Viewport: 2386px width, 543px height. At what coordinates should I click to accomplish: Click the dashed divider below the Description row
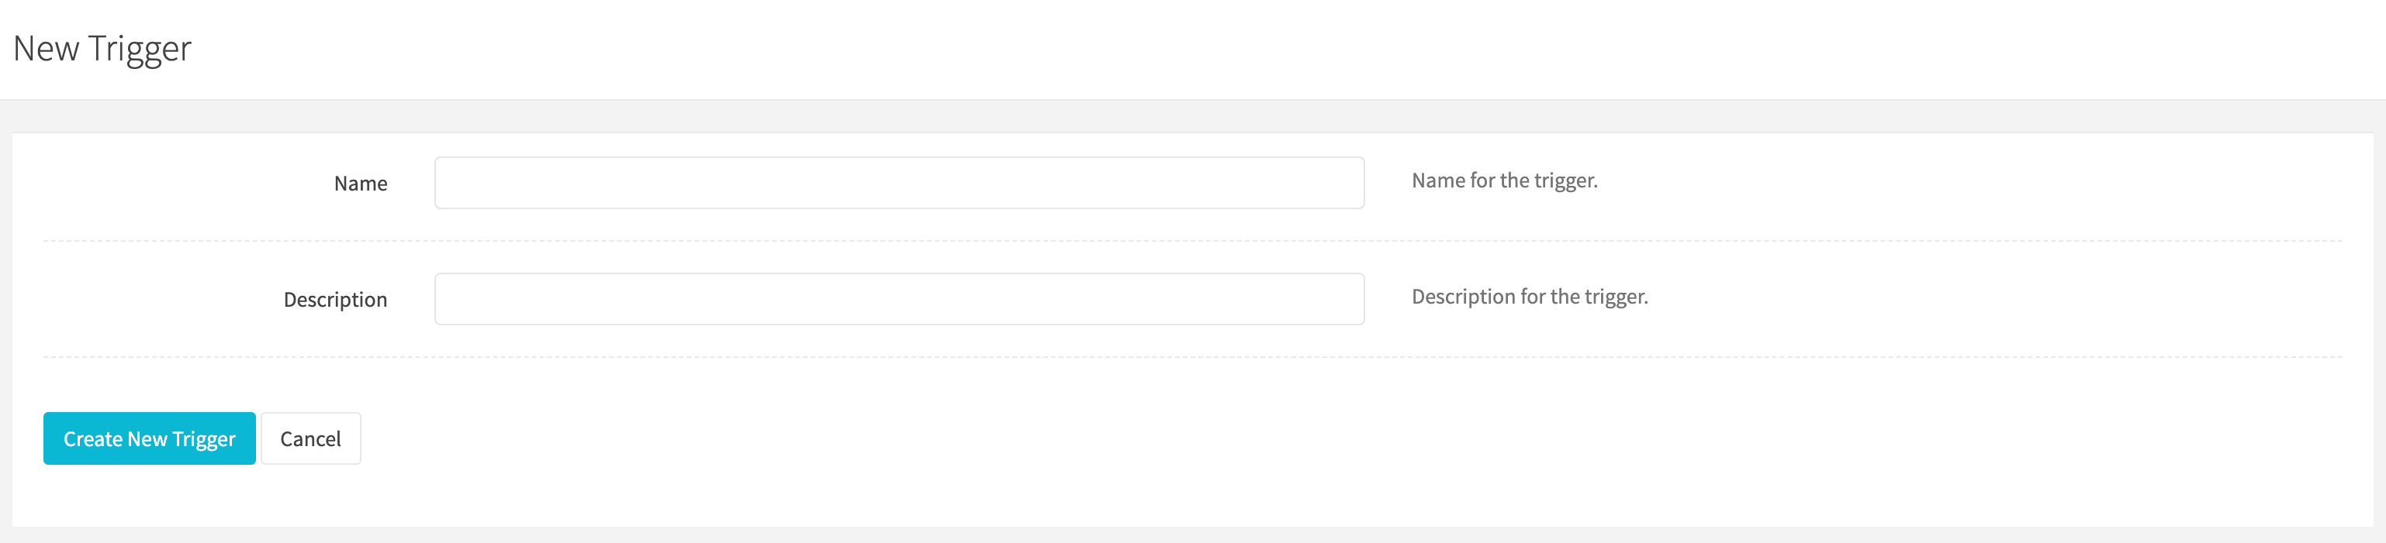point(1192,357)
